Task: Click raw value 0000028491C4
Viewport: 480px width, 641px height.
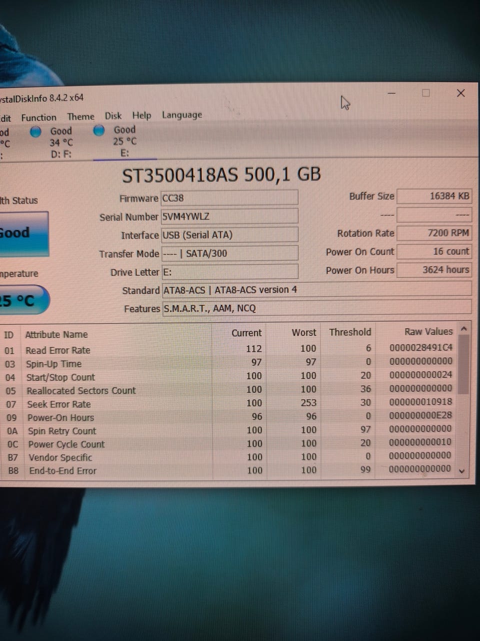Action: click(x=420, y=348)
